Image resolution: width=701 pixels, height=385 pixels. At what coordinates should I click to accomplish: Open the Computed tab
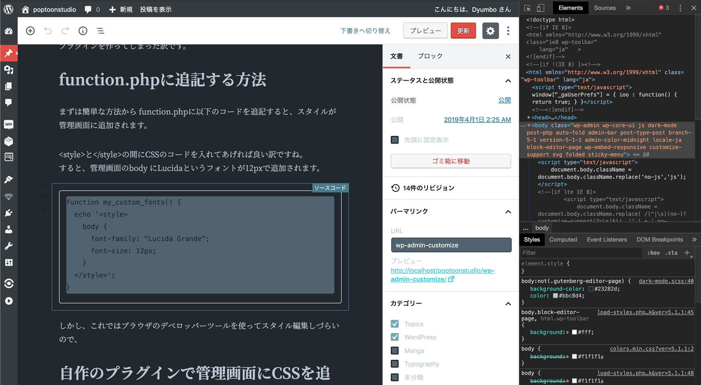tap(563, 239)
